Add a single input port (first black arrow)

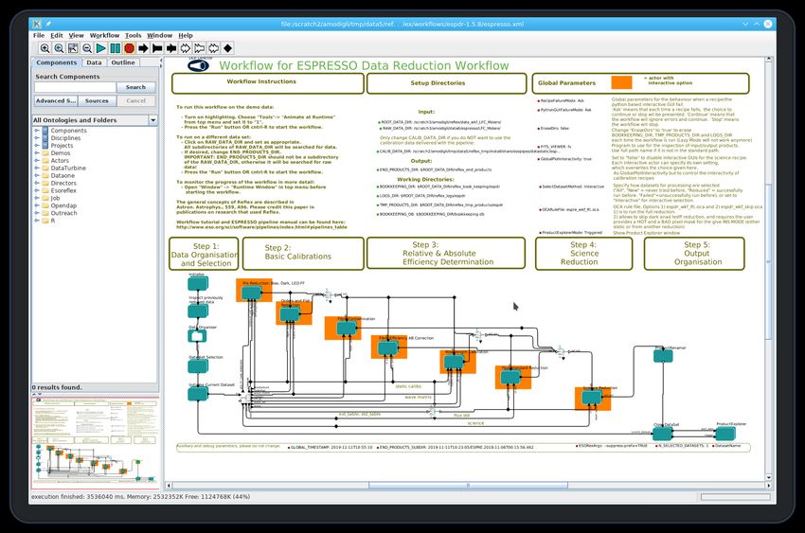coord(143,48)
